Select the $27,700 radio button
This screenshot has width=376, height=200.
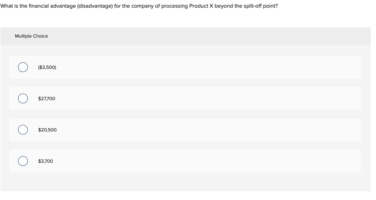click(x=23, y=98)
